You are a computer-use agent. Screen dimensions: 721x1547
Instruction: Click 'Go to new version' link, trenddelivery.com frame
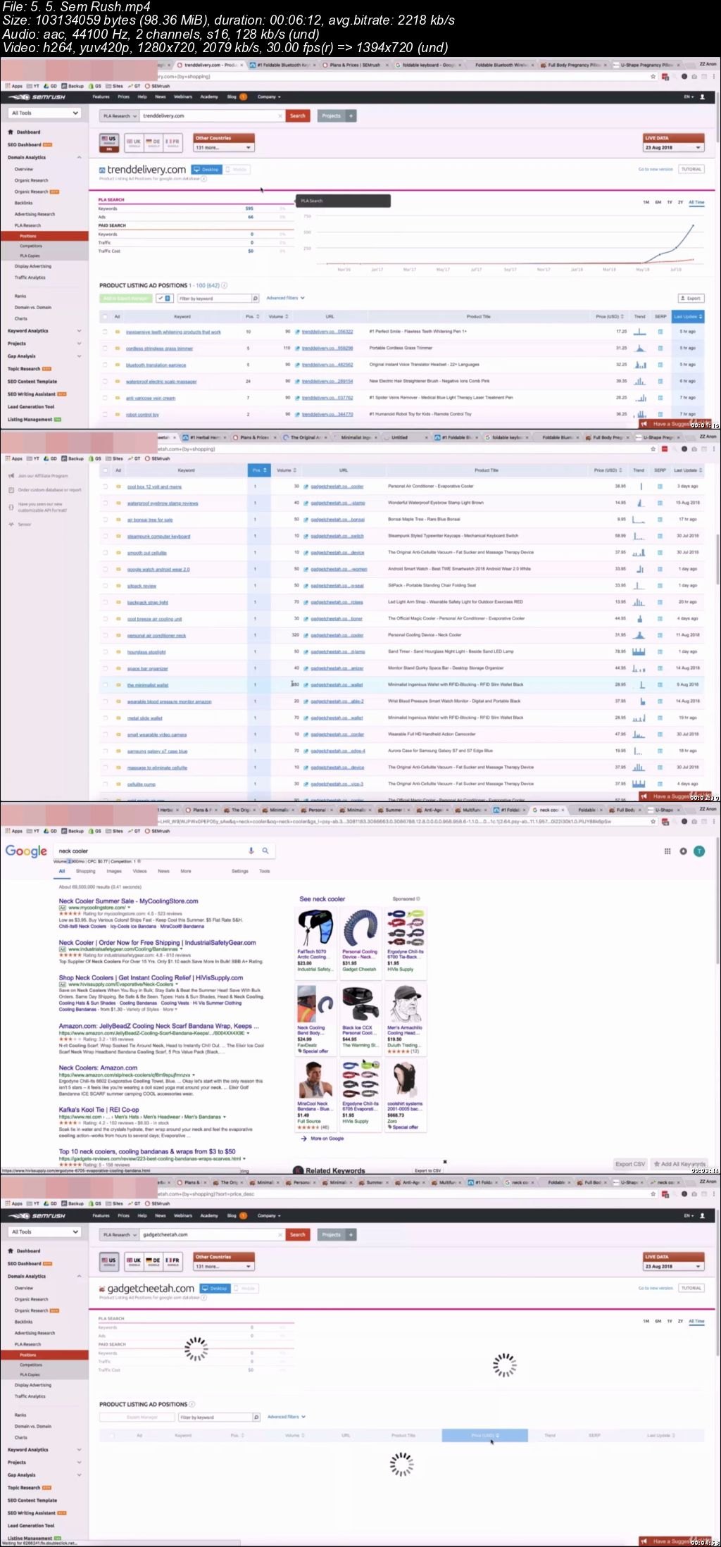pos(656,169)
